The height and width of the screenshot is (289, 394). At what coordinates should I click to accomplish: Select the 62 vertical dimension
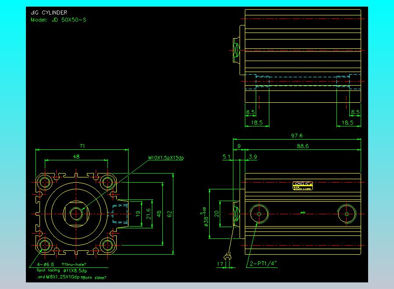pyautogui.click(x=170, y=214)
